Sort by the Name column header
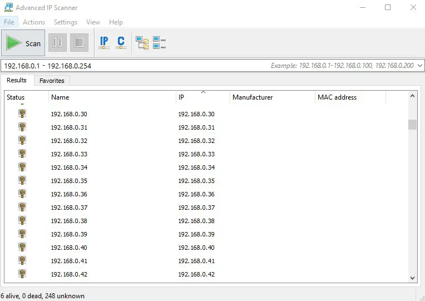Image resolution: width=425 pixels, height=301 pixels. (112, 97)
